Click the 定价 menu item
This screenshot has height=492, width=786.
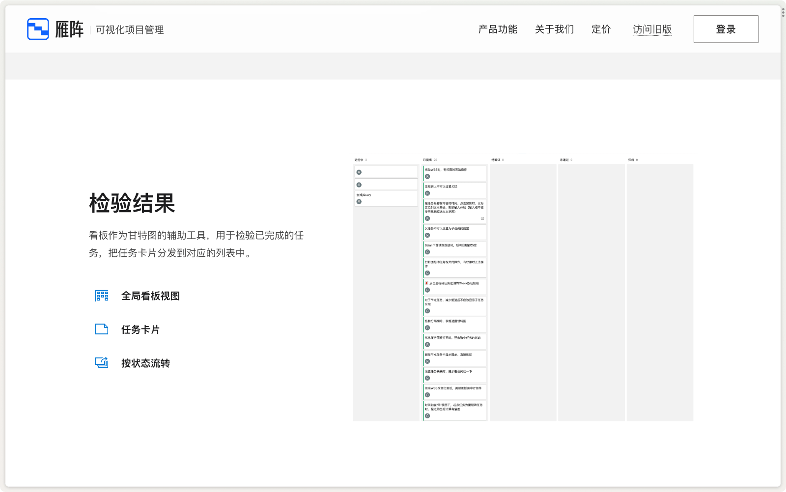[x=601, y=29]
